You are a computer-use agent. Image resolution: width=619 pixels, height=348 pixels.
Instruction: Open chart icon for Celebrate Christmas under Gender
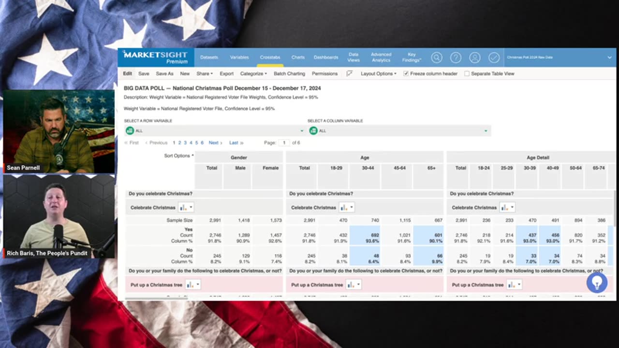click(x=186, y=207)
